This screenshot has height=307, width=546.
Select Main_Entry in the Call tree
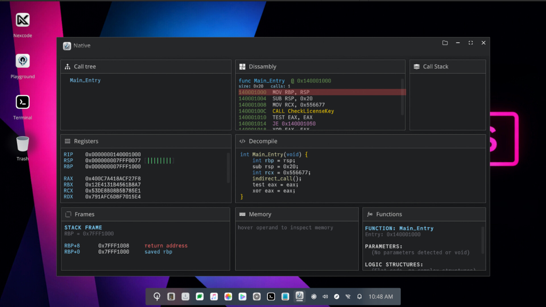pos(85,80)
